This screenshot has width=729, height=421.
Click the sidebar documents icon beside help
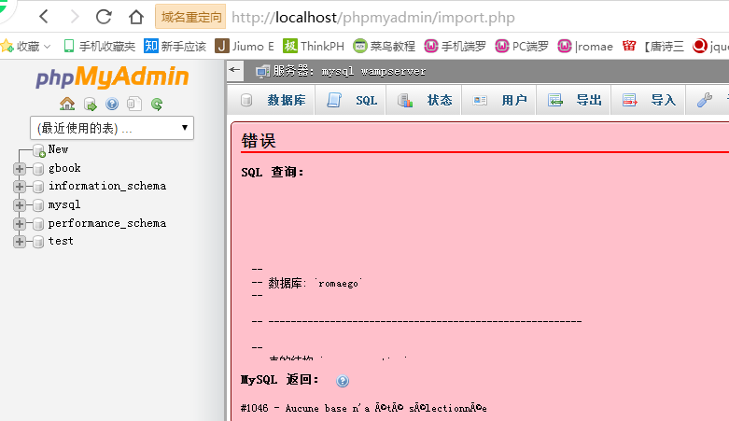point(134,104)
